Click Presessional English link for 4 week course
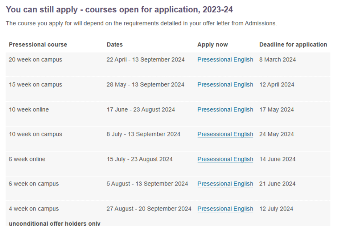 [x=225, y=209]
